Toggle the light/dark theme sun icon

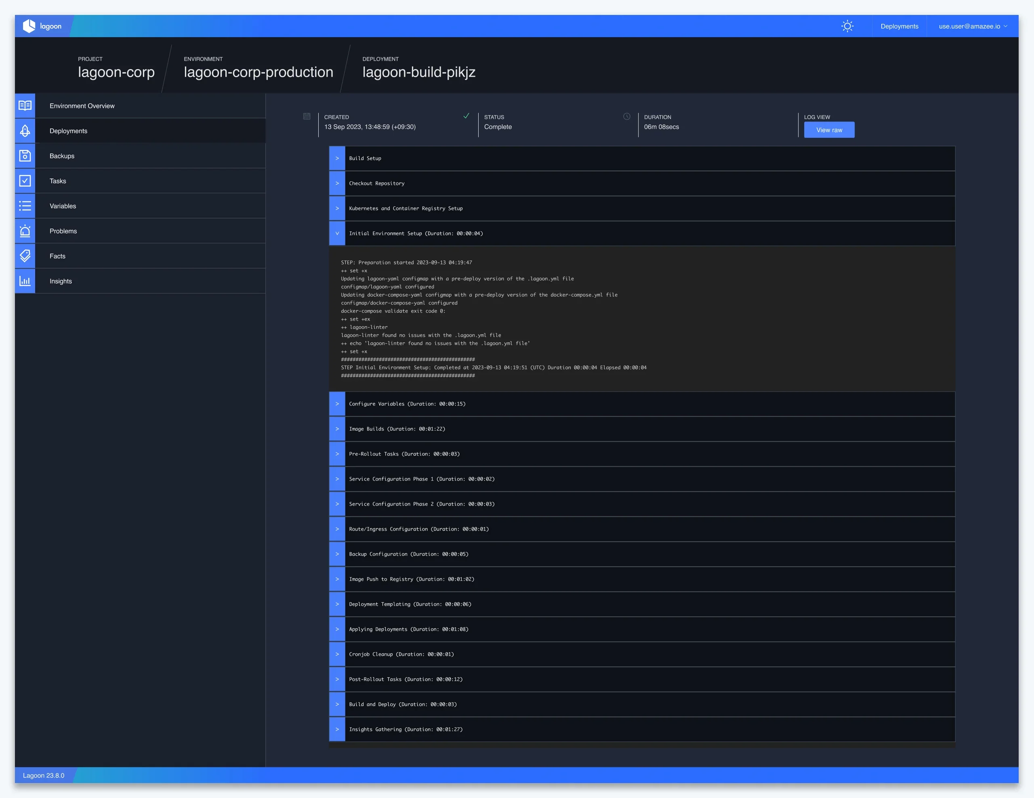tap(847, 26)
